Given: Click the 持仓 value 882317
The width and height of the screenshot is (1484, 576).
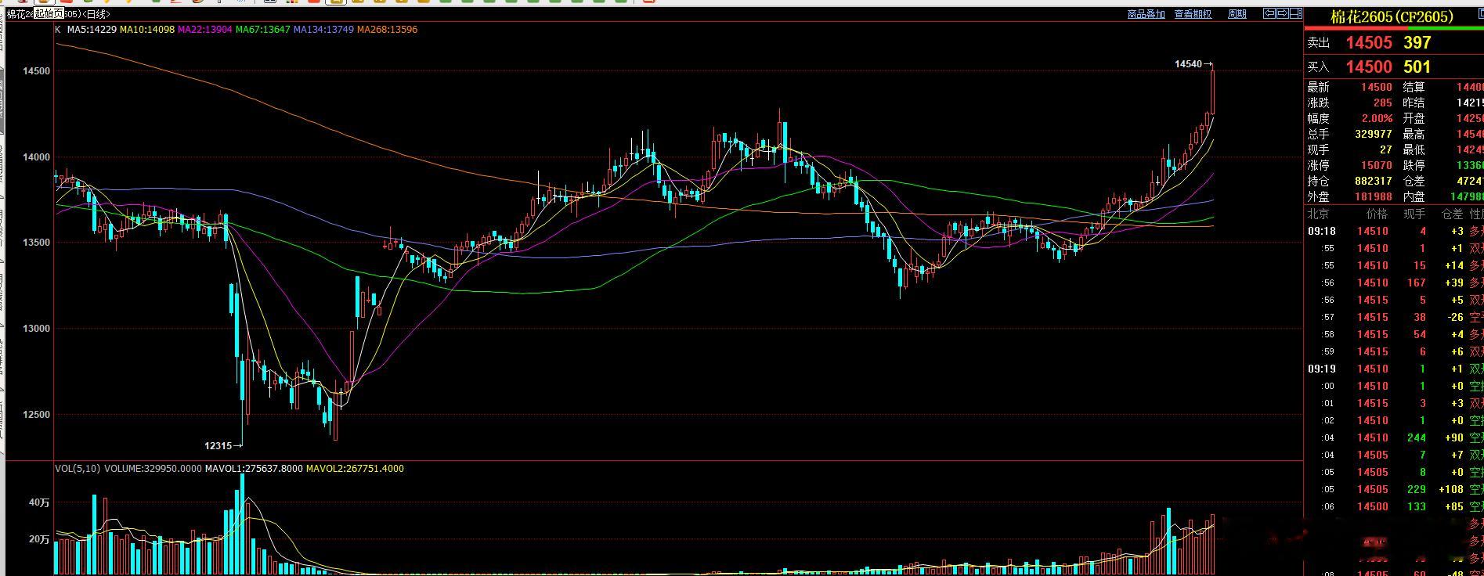Looking at the screenshot, I should (1374, 182).
